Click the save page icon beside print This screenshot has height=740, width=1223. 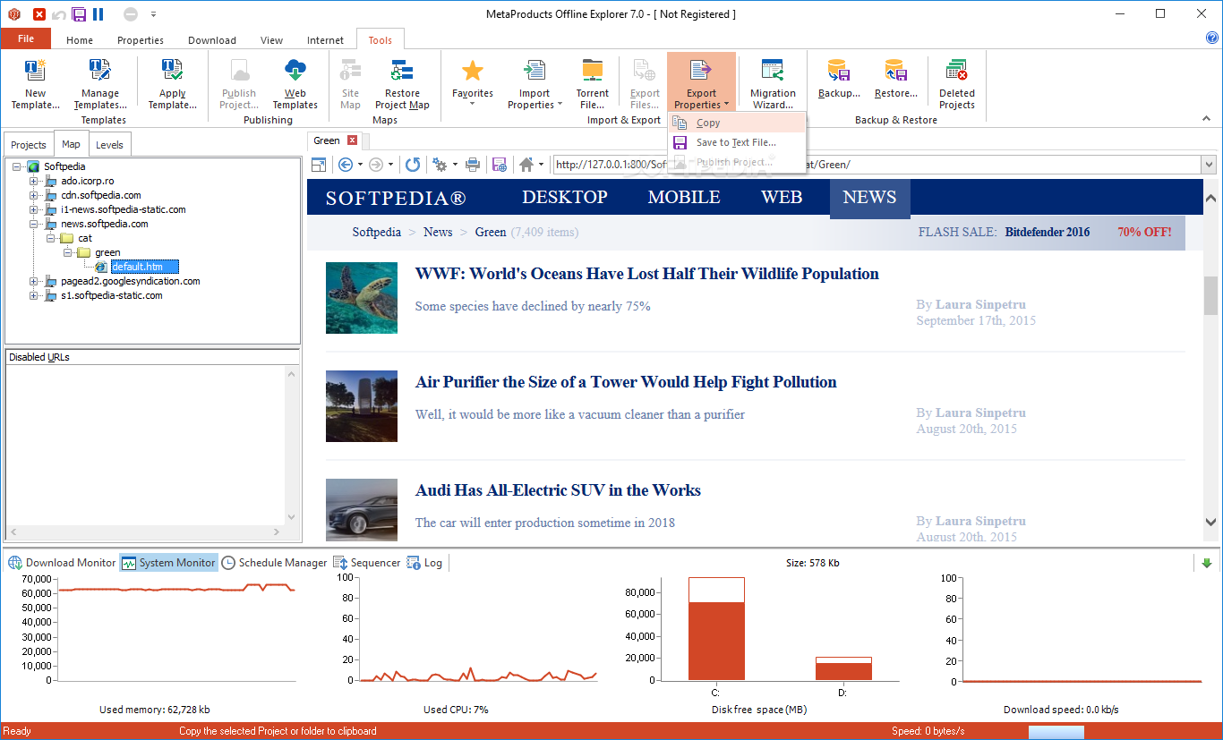500,165
